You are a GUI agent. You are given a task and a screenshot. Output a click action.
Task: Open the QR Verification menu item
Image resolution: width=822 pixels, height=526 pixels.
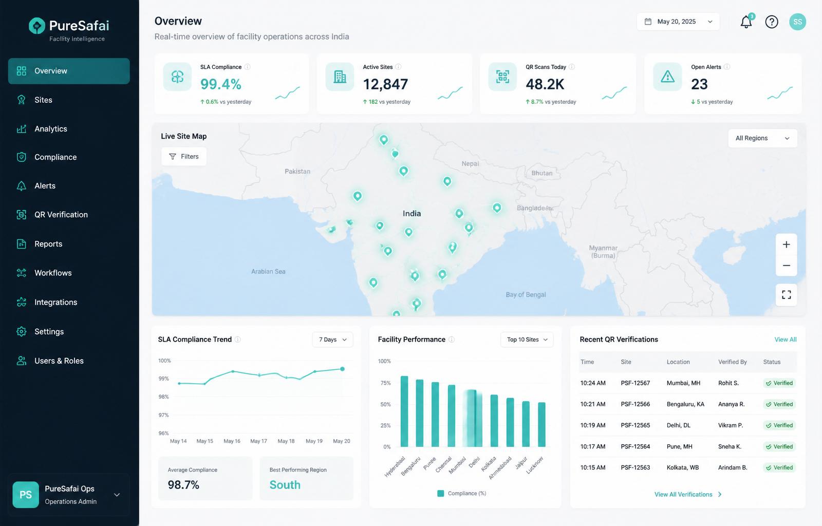click(x=69, y=215)
